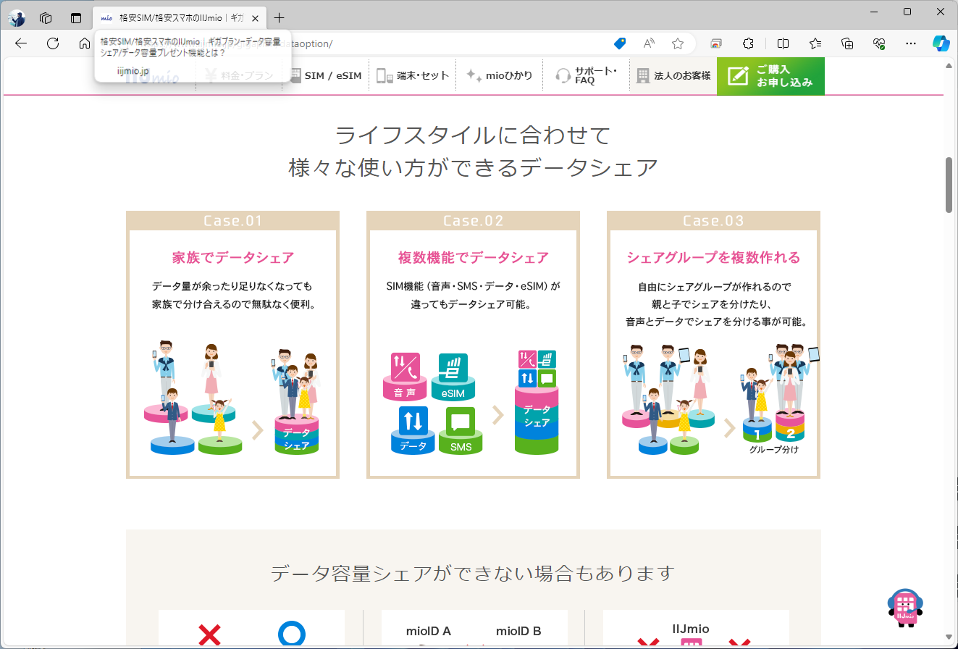Click the combined データシェア cylinder stack
The image size is (958, 649).
tap(537, 403)
